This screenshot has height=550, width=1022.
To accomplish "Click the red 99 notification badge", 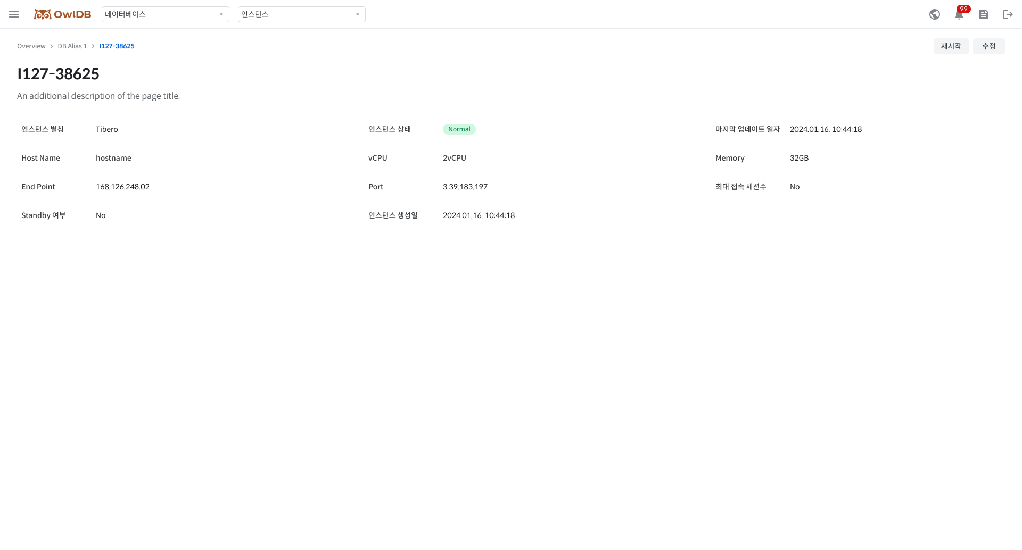I will [963, 9].
